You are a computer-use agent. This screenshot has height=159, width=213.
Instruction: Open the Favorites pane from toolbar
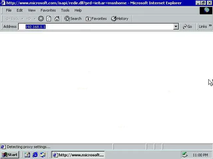[x=96, y=19]
